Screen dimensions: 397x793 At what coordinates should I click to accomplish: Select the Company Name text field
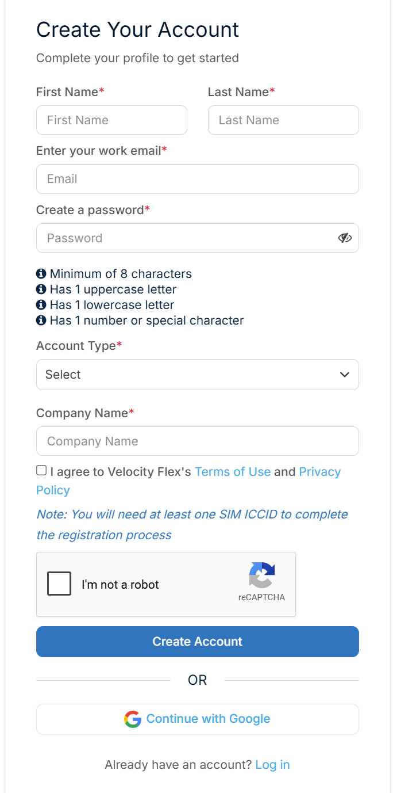(198, 441)
